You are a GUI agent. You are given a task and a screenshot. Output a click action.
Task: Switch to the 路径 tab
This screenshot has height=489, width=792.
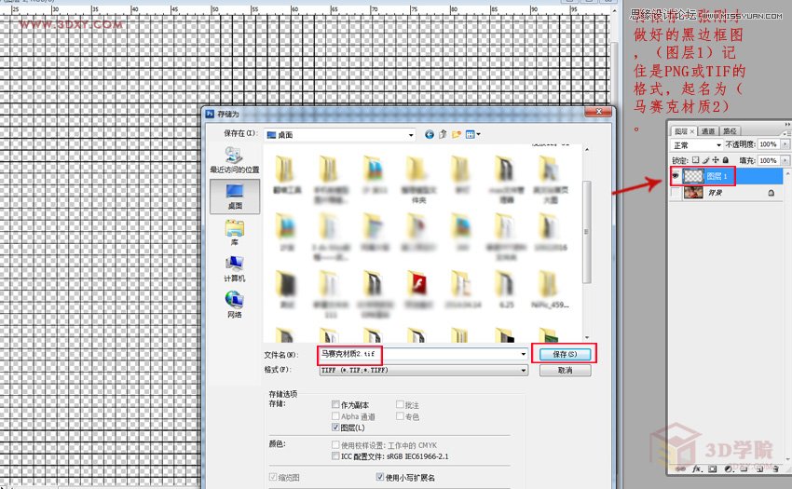(730, 130)
